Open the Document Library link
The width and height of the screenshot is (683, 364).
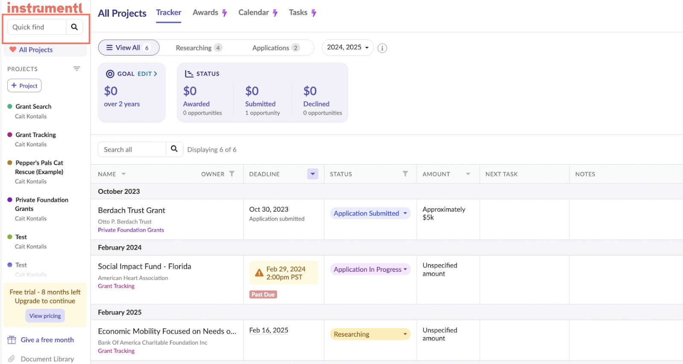[47, 359]
